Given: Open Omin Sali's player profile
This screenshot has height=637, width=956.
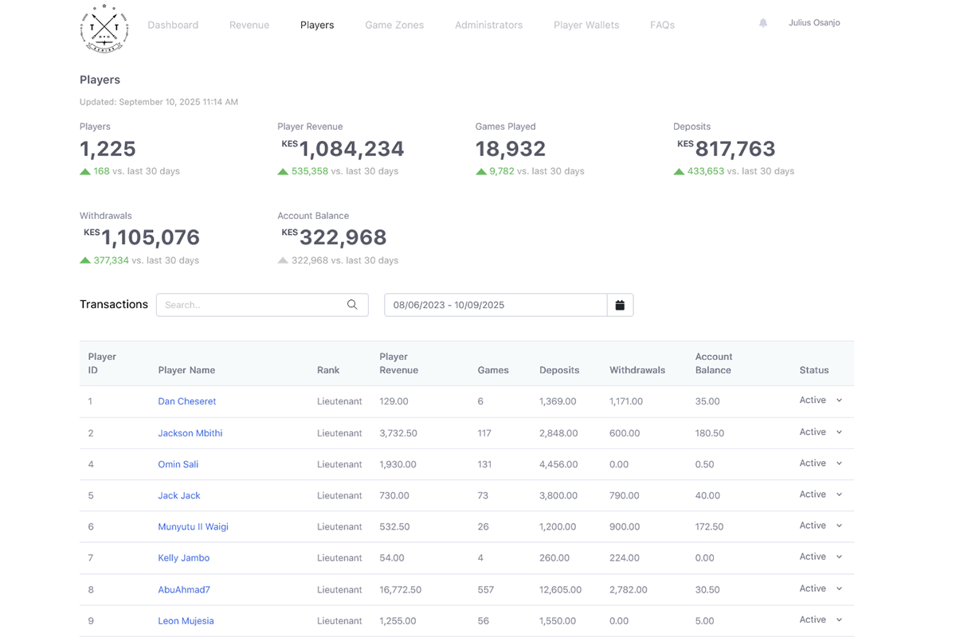Looking at the screenshot, I should [x=178, y=464].
